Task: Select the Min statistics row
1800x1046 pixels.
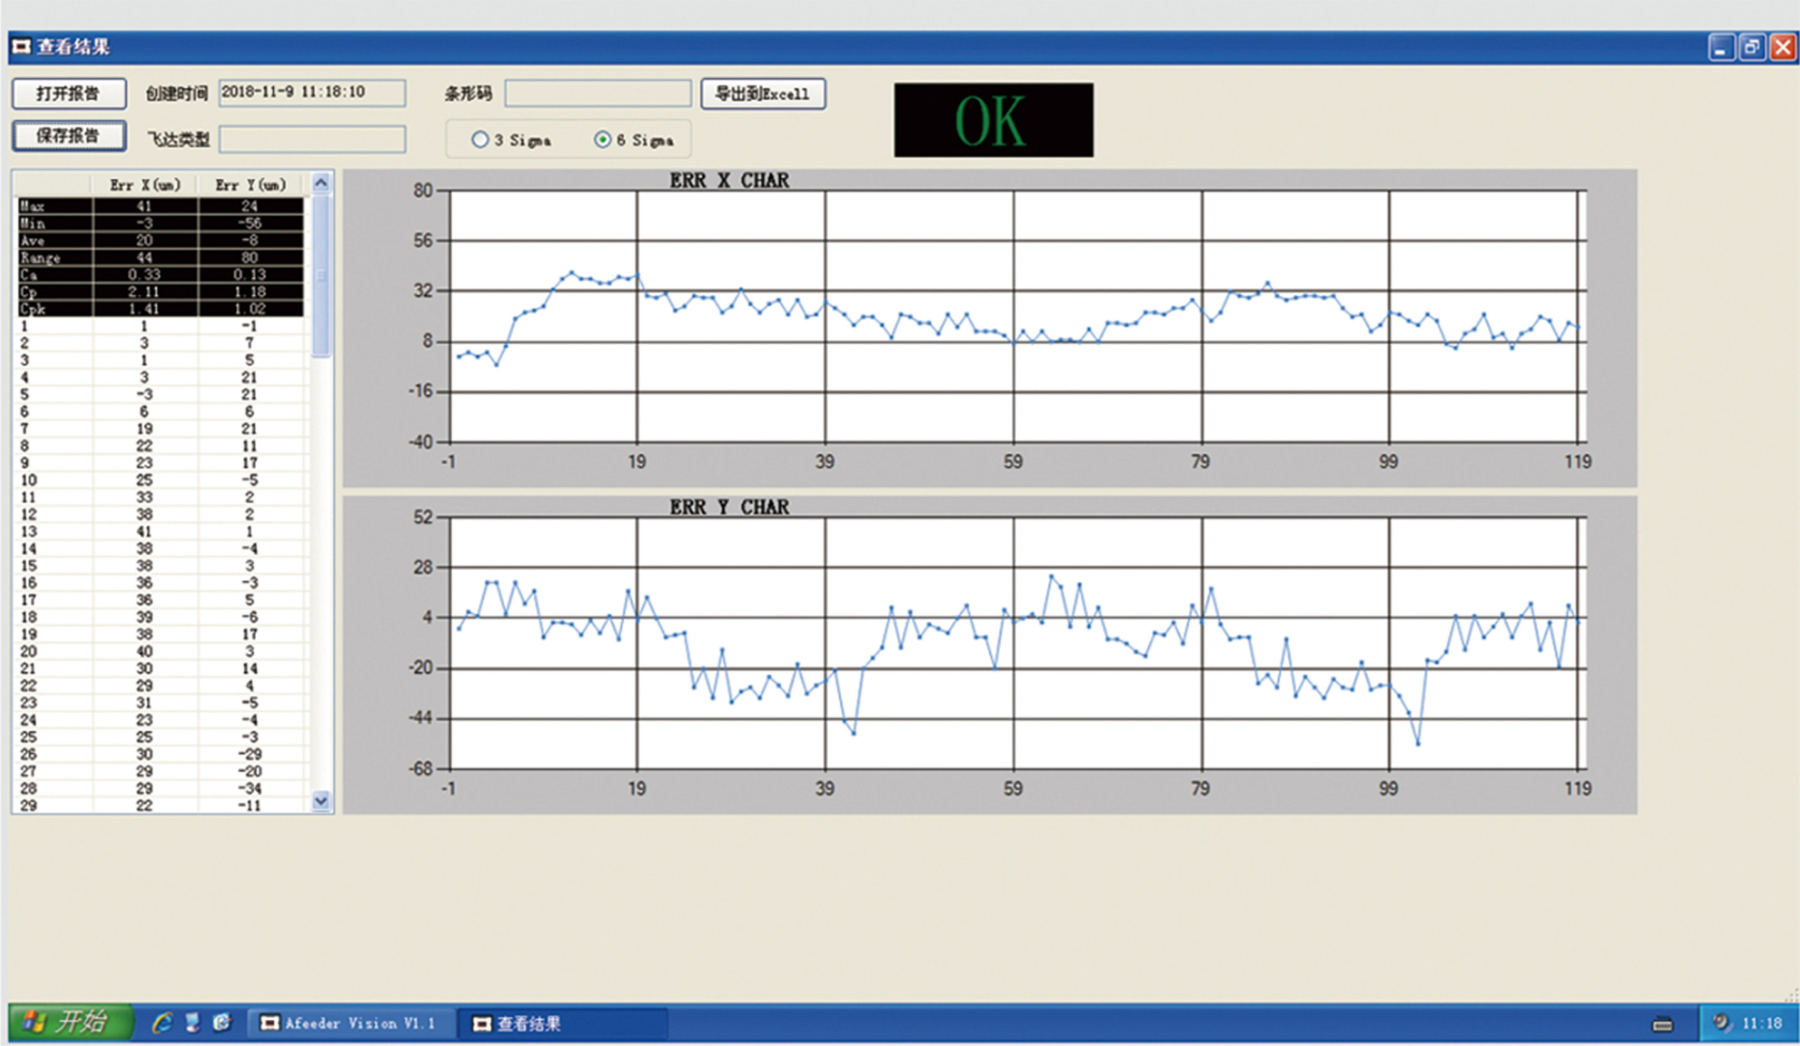Action: coord(161,223)
